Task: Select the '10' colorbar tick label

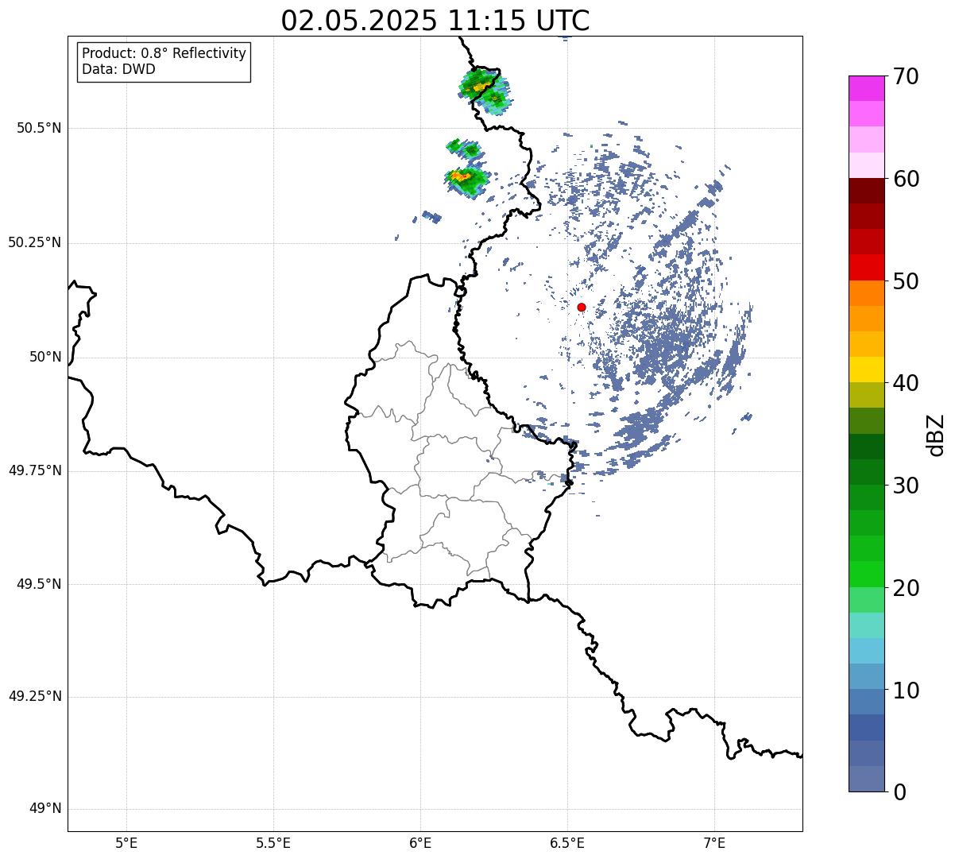Action: tap(906, 690)
